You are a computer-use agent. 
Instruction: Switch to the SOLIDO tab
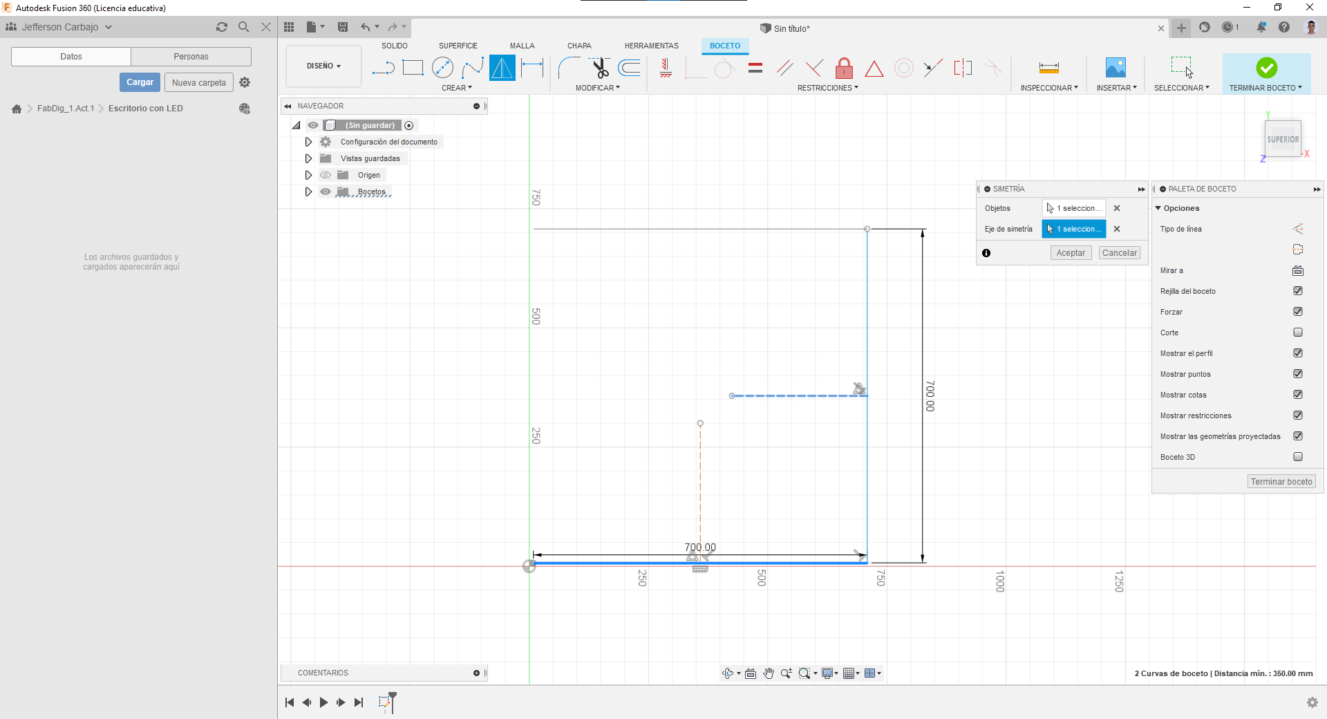(x=395, y=46)
